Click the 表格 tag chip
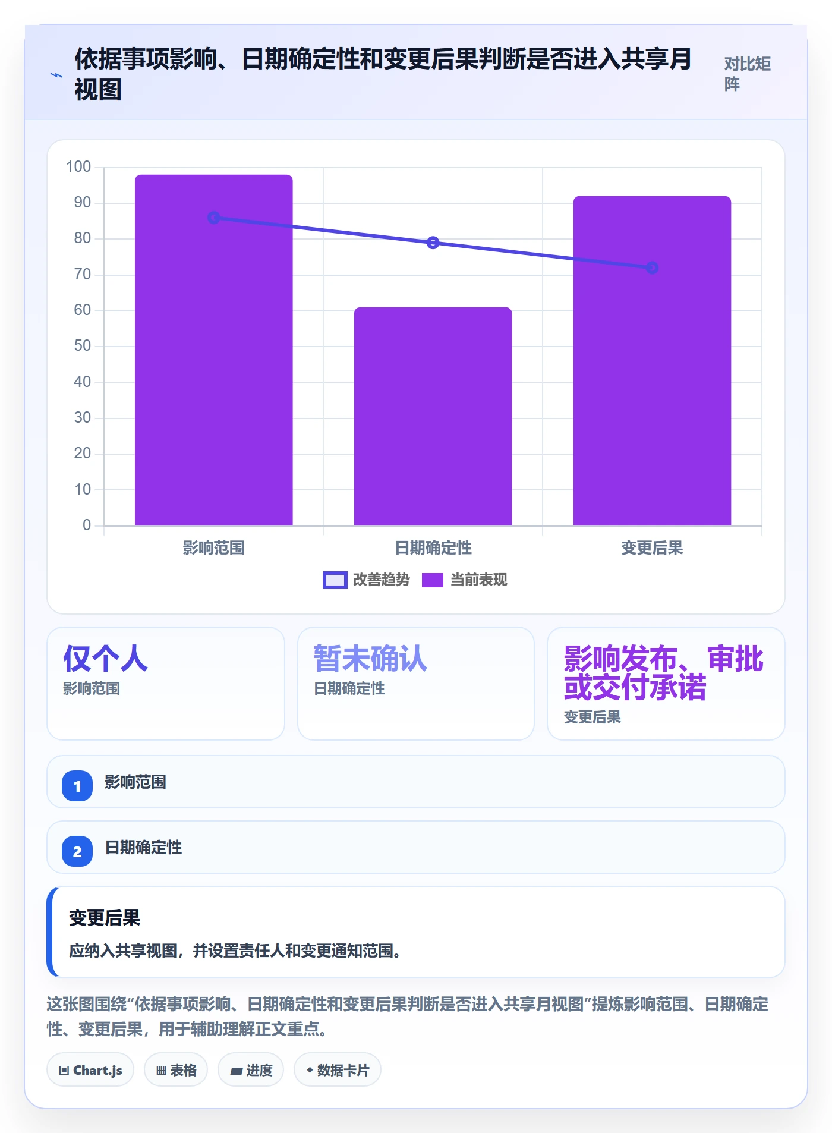 176,1070
